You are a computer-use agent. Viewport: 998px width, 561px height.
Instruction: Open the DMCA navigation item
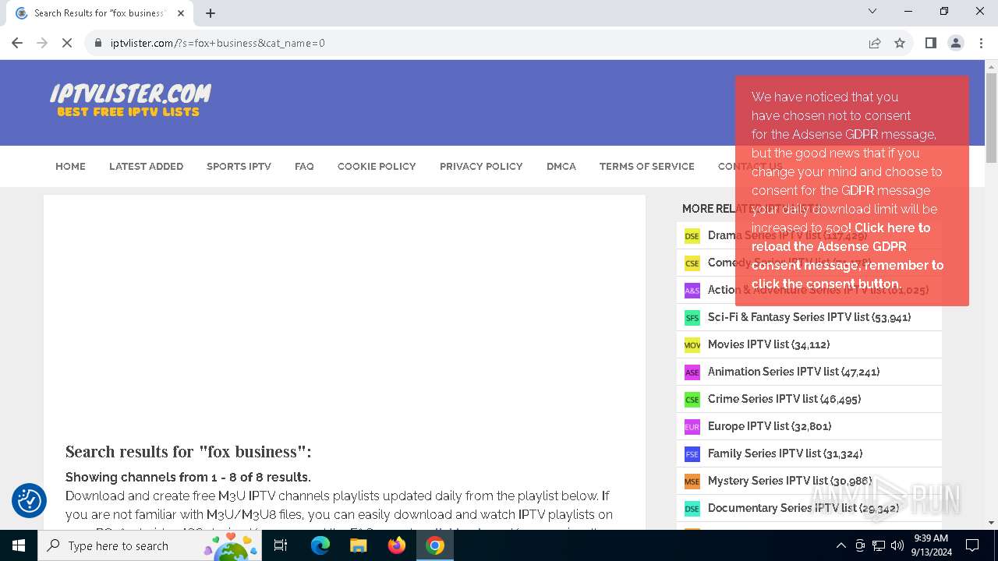(561, 166)
